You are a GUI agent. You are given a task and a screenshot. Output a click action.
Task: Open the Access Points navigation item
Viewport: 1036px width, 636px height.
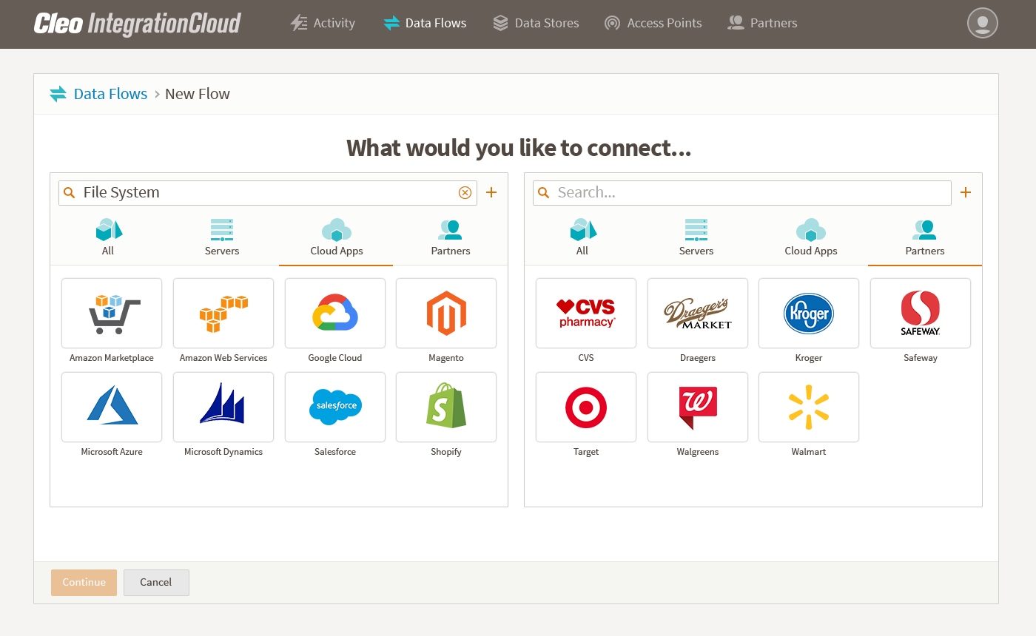point(653,23)
